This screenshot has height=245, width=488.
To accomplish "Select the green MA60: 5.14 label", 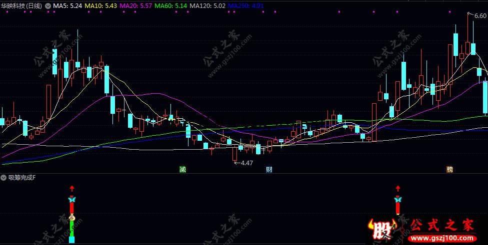I will pos(171,5).
